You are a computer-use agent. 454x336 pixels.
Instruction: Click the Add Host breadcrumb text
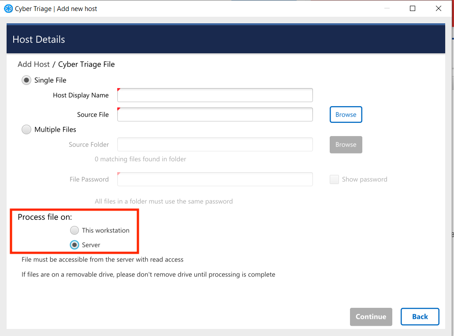pos(33,64)
